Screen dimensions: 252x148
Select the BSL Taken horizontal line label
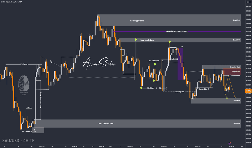tap(24, 64)
